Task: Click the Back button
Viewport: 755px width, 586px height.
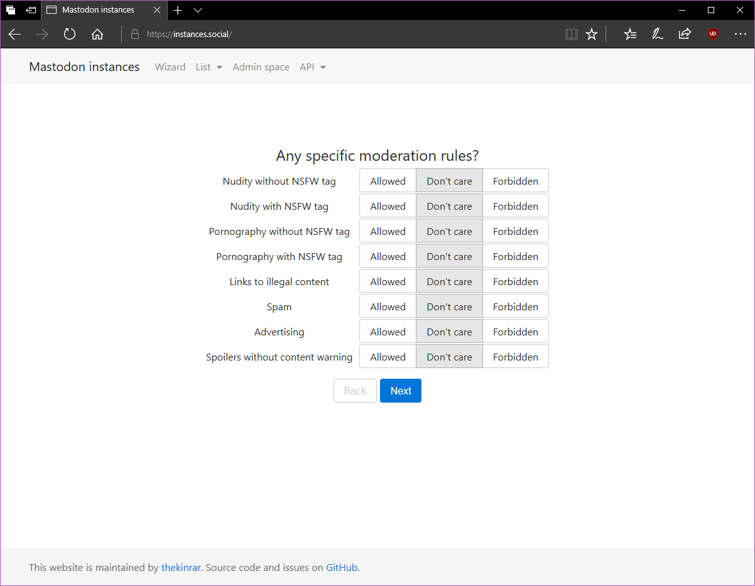Action: pos(355,391)
